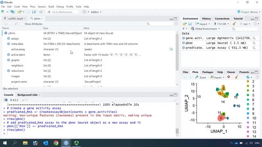Open the 7.53 GiB memory usage dropdown

221,24
